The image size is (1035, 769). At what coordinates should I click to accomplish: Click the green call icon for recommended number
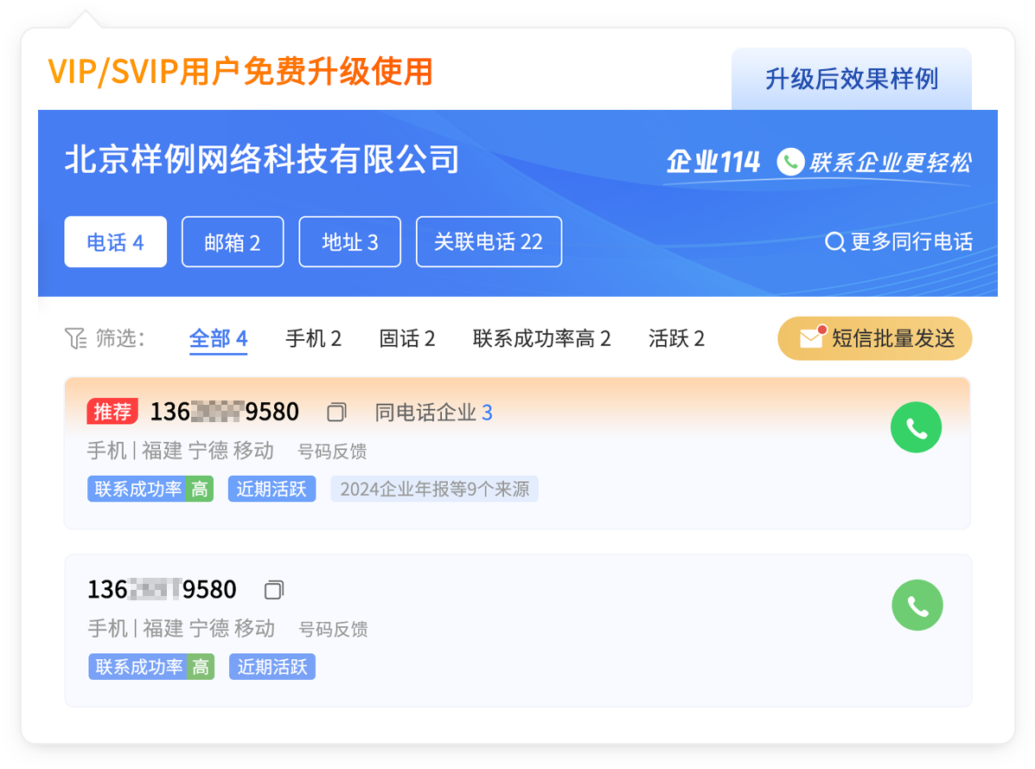pos(916,427)
